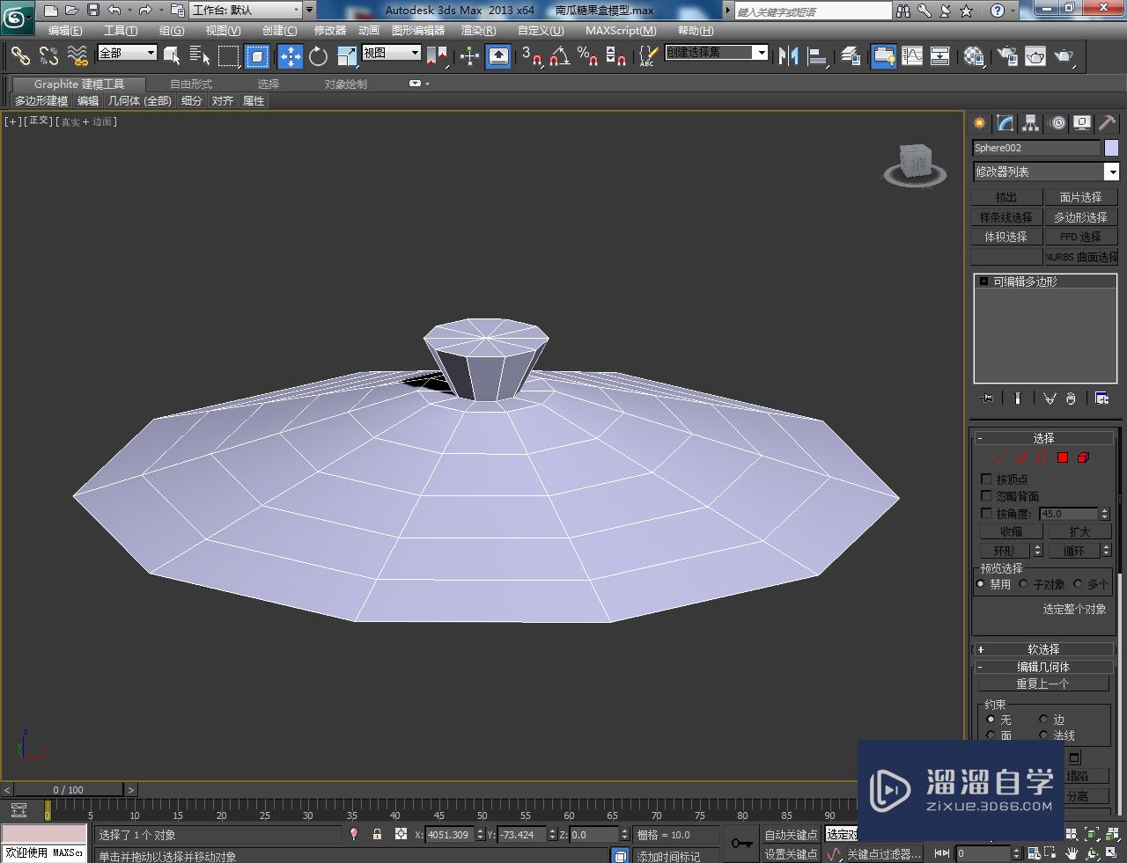Open the 编辑(E) menu

[x=65, y=30]
